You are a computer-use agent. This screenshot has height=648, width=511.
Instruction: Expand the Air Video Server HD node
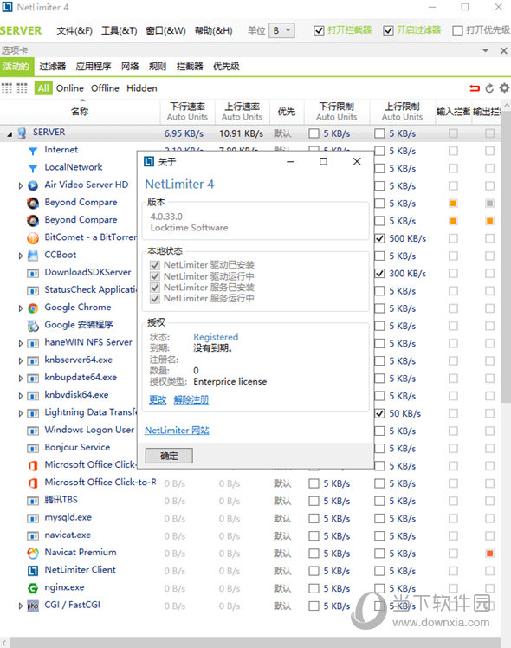click(x=20, y=186)
